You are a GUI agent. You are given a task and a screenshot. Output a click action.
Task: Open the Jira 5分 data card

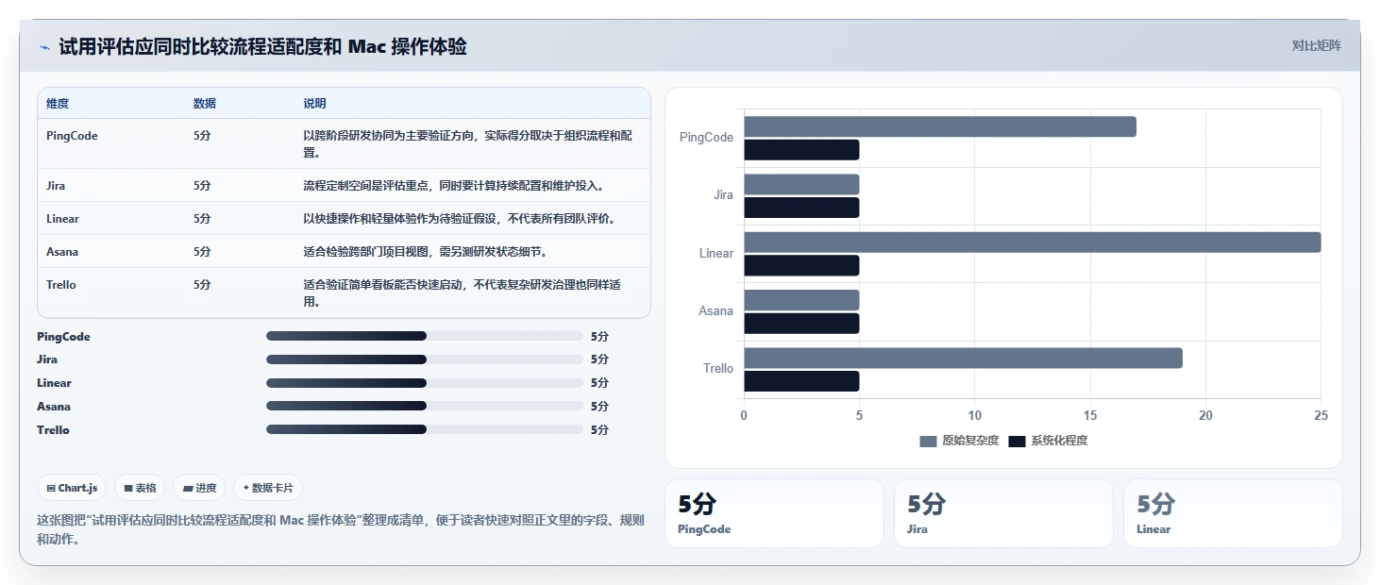point(1003,513)
